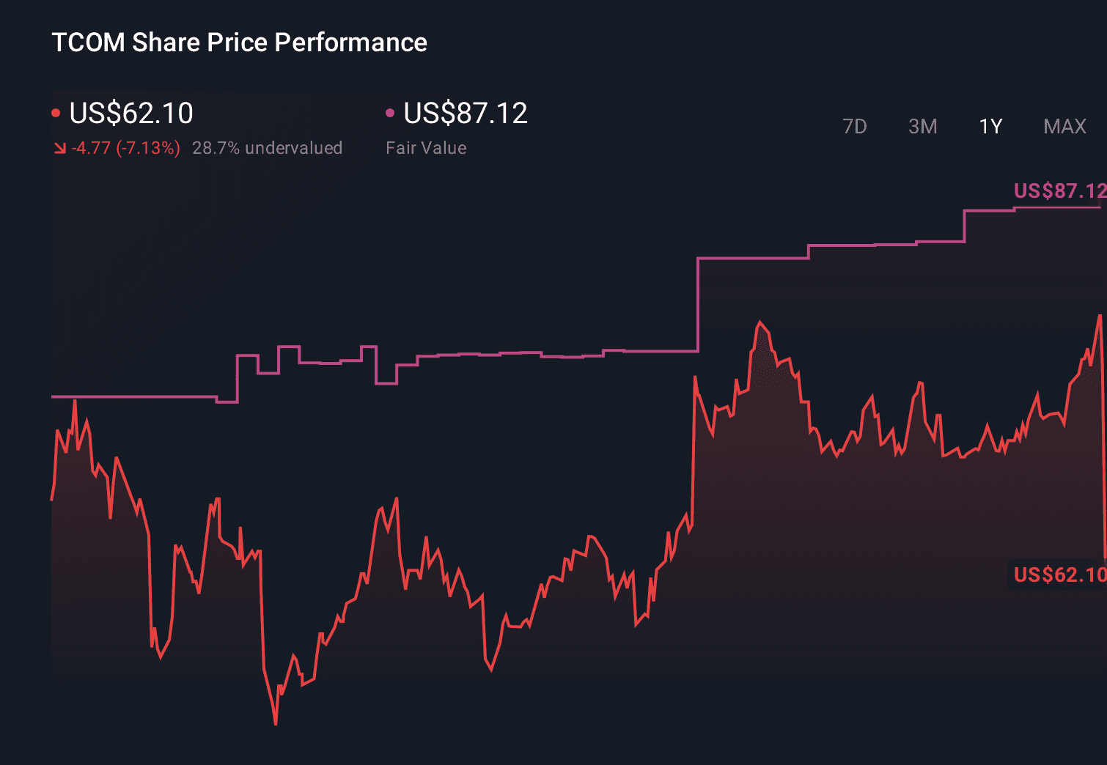Click the large US$62.10 share price heading
The image size is (1107, 765).
pyautogui.click(x=131, y=113)
